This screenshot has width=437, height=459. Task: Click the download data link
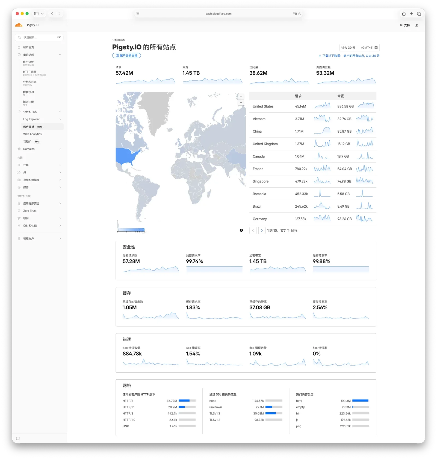click(349, 56)
